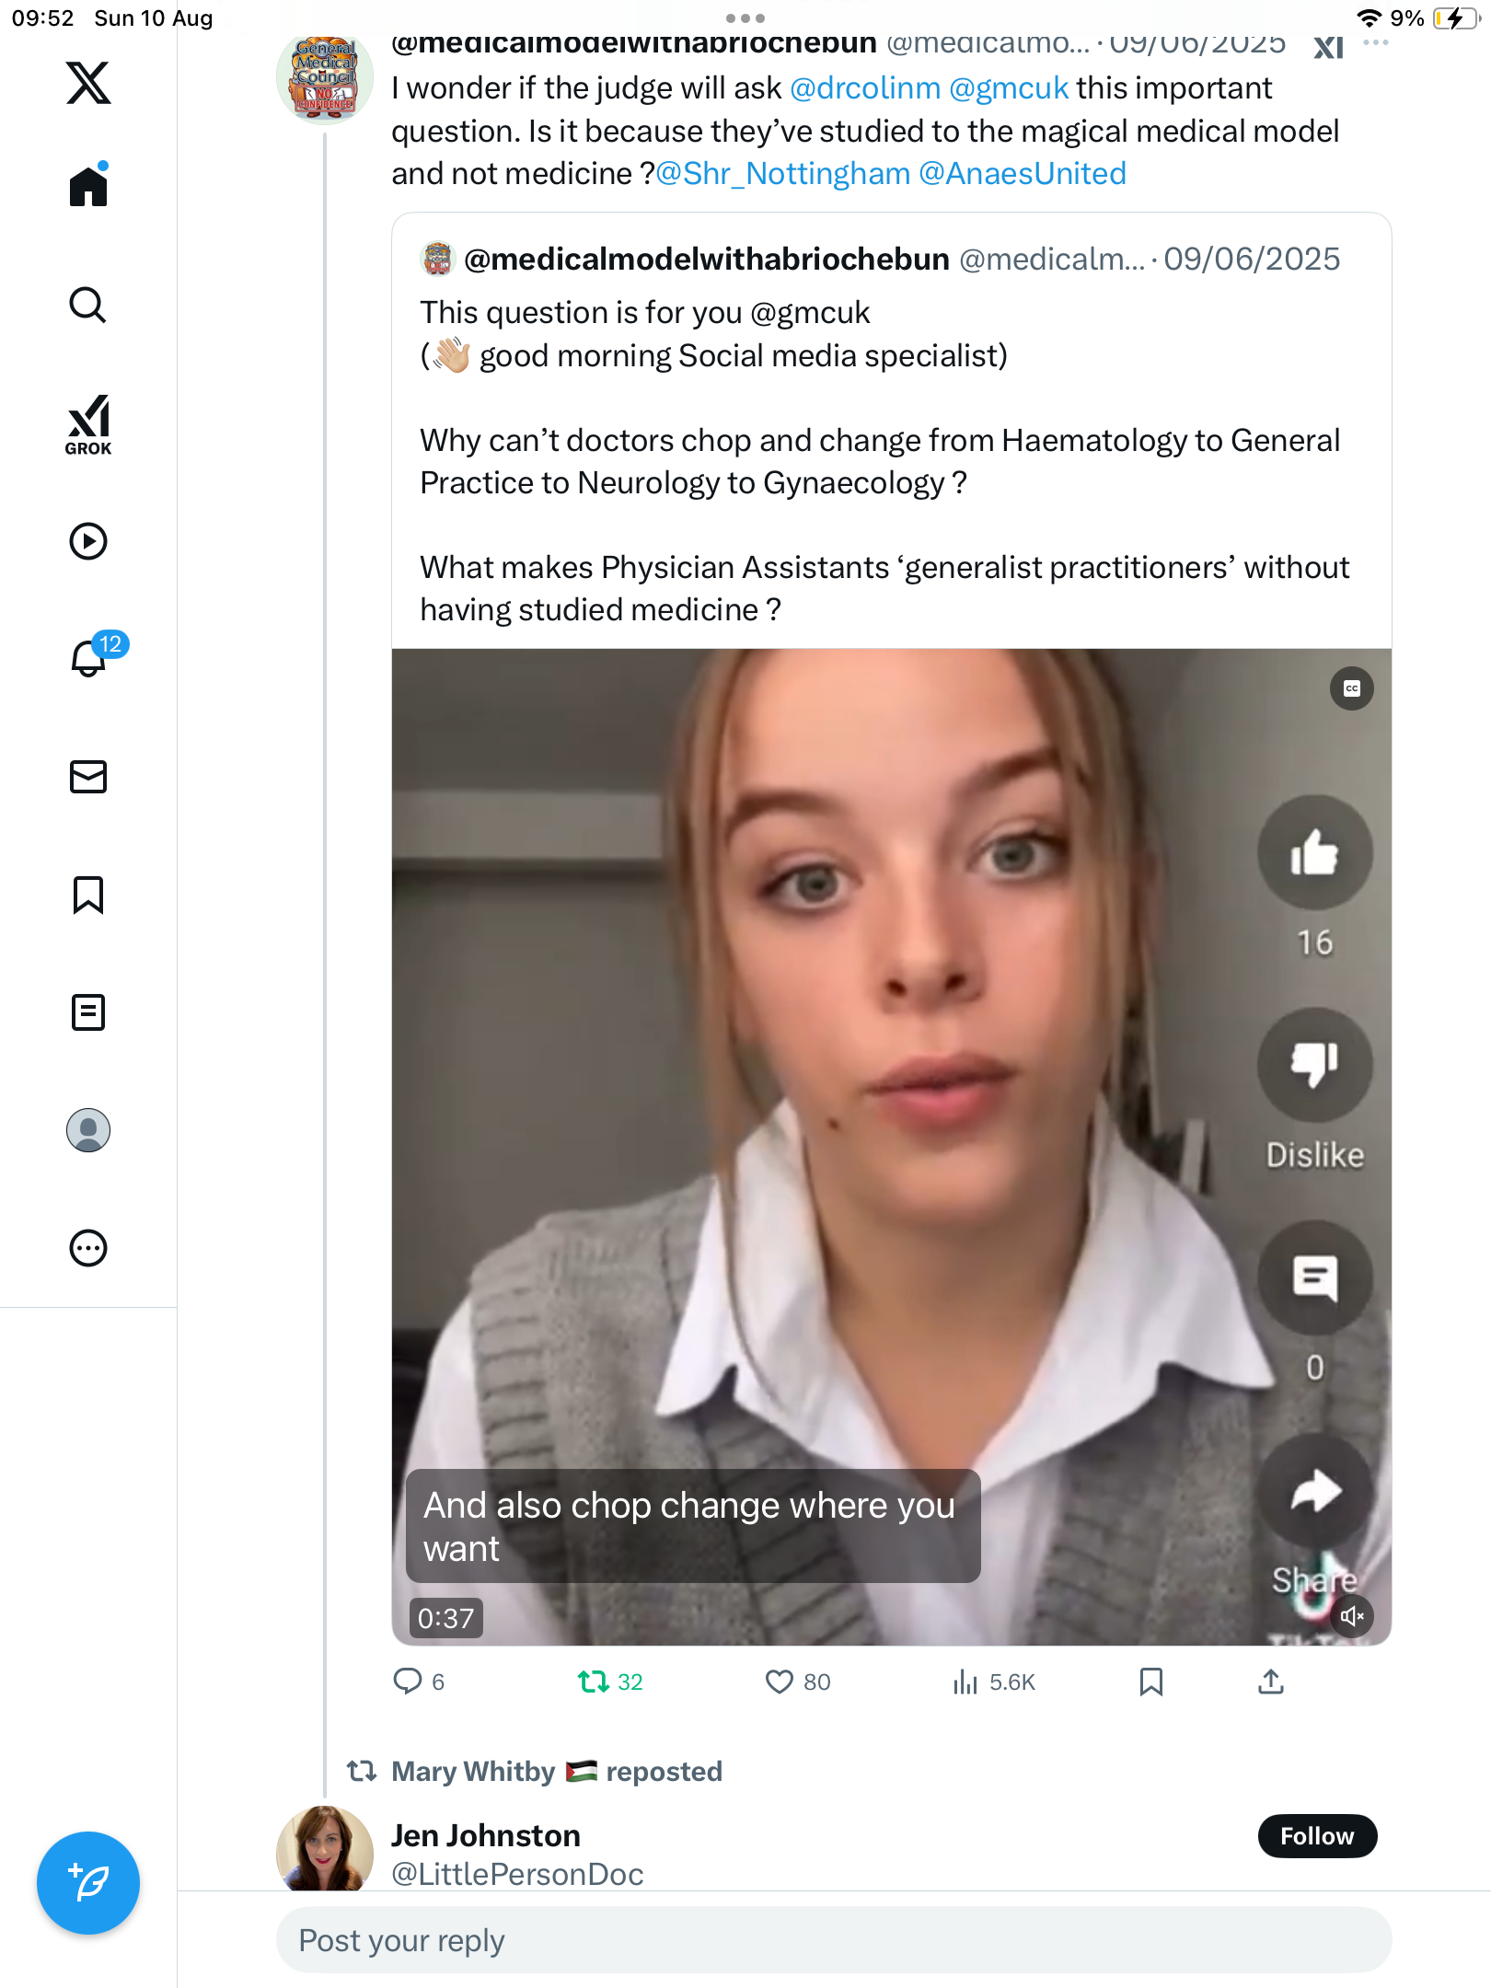View replies on post with 6 comments
The width and height of the screenshot is (1491, 1988).
(x=408, y=1682)
